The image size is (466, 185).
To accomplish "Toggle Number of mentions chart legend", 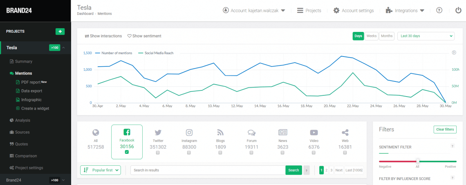I will point(114,53).
